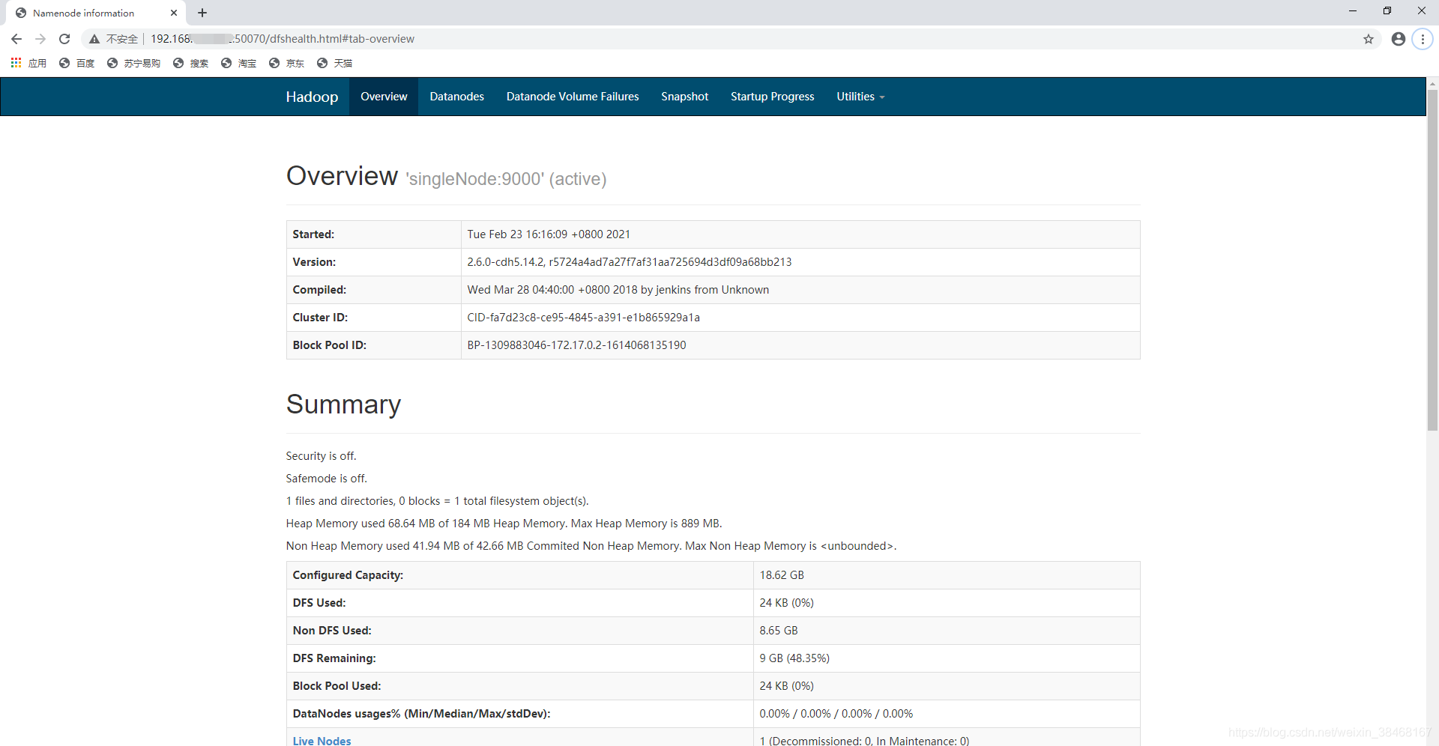Viewport: 1439px width, 746px height.
Task: Click the browser back arrow
Action: coord(16,39)
